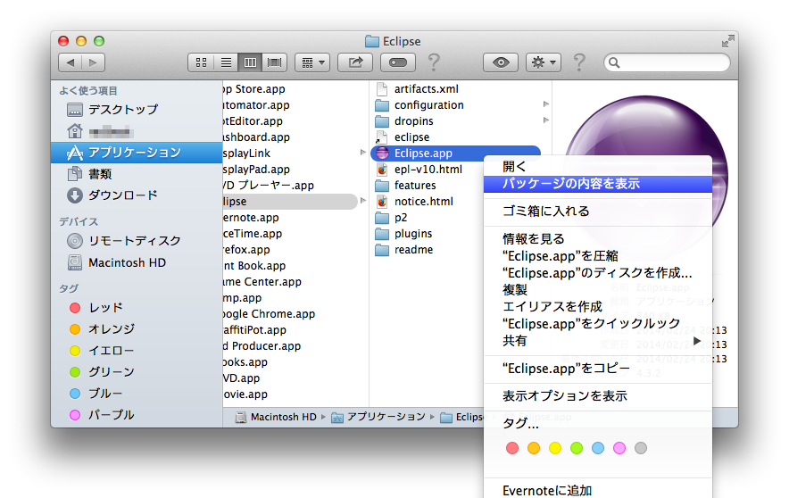
Task: Click the Share toolbar button
Action: (355, 62)
